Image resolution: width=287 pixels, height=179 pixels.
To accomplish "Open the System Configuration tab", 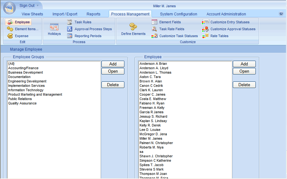I will 178,14.
